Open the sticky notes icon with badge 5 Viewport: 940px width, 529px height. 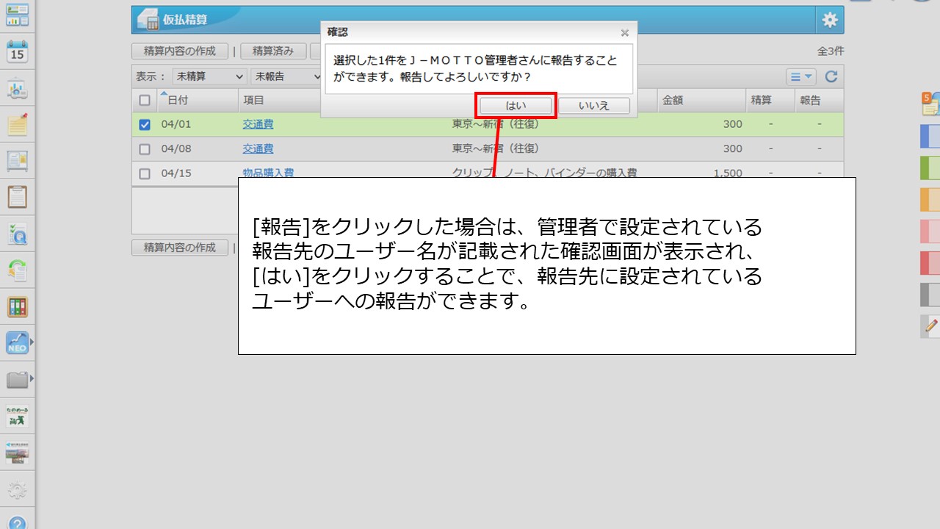tap(931, 104)
